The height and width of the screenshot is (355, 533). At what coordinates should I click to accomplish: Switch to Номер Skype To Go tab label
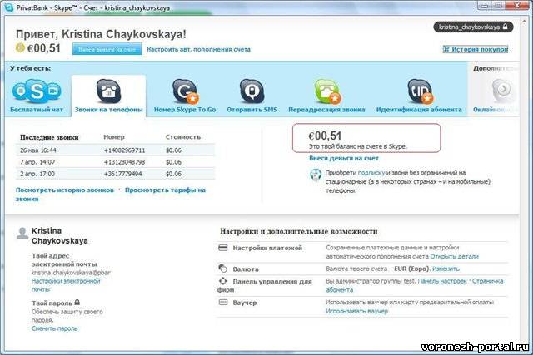click(185, 110)
